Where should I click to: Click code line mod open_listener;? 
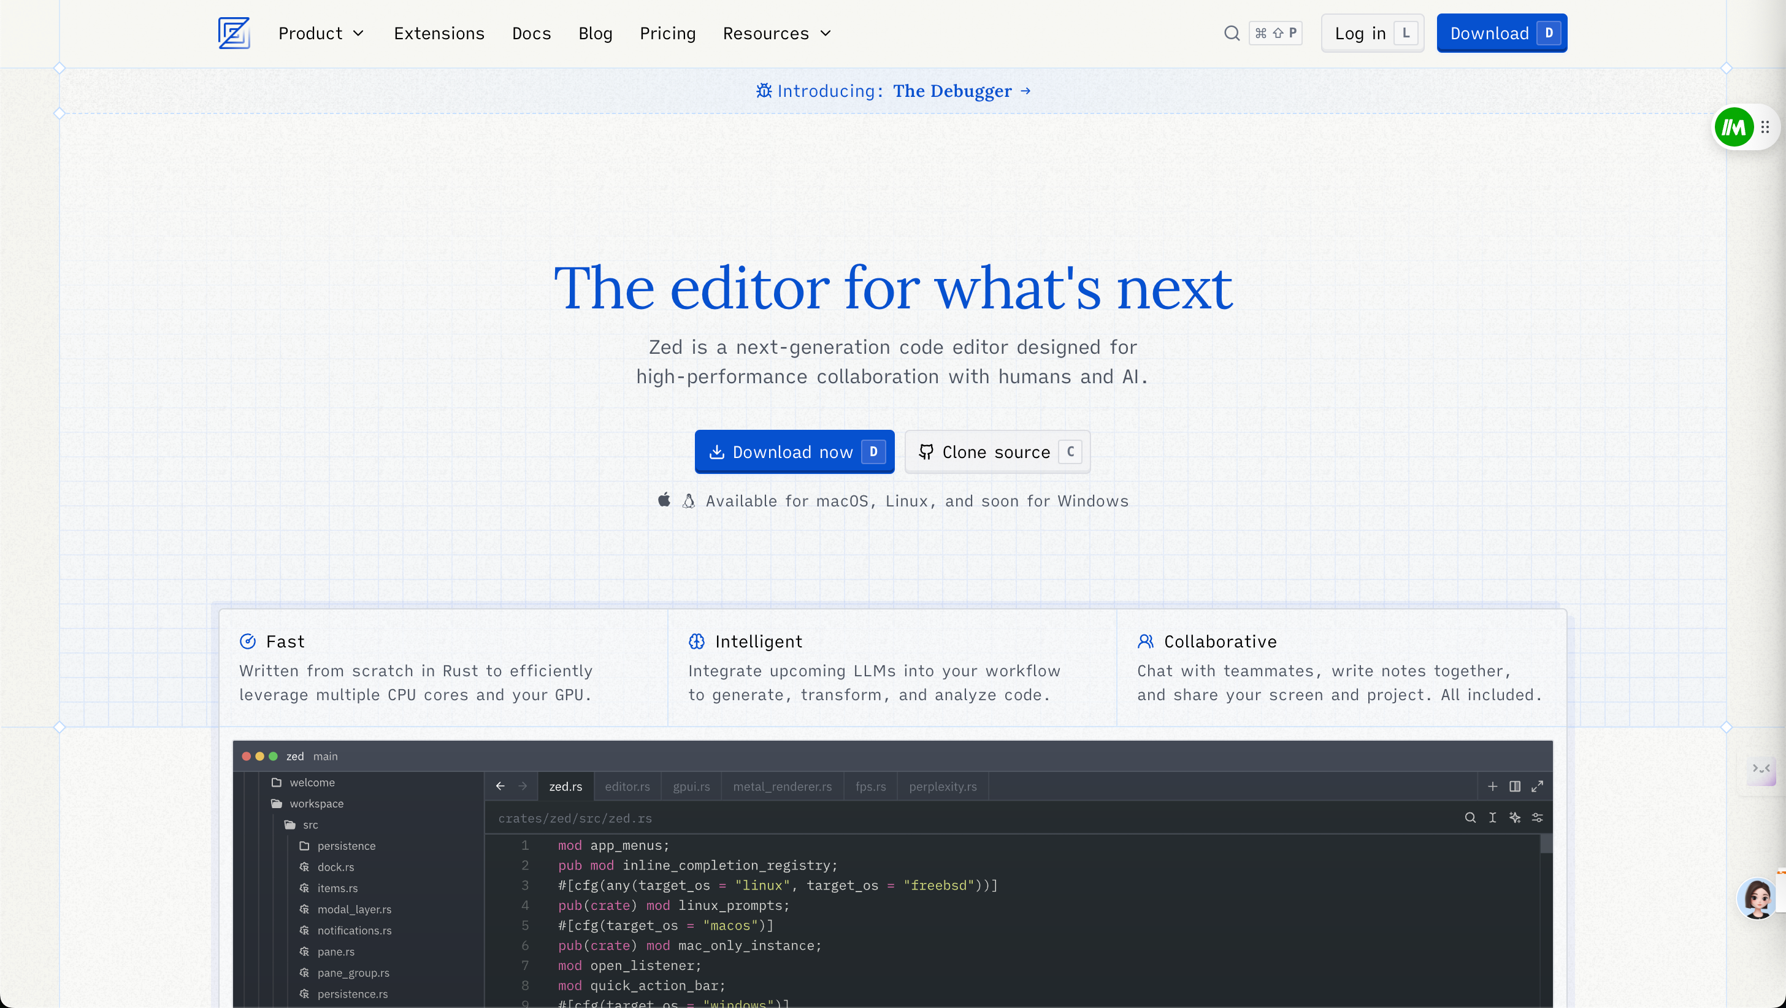[629, 965]
